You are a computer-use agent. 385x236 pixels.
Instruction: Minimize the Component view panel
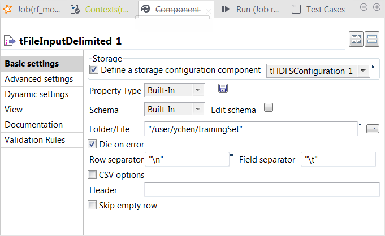(x=364, y=7)
